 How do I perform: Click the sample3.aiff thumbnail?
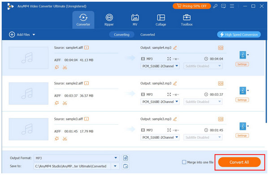coord(29,129)
